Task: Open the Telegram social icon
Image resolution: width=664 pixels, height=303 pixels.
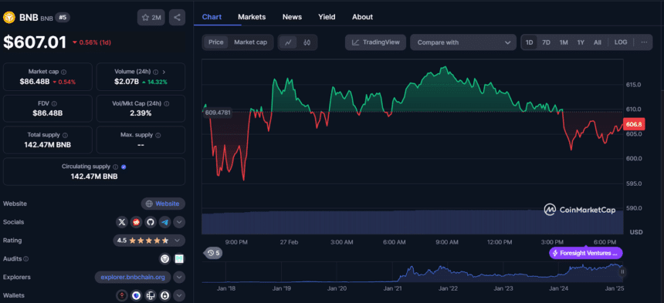Action: [164, 222]
